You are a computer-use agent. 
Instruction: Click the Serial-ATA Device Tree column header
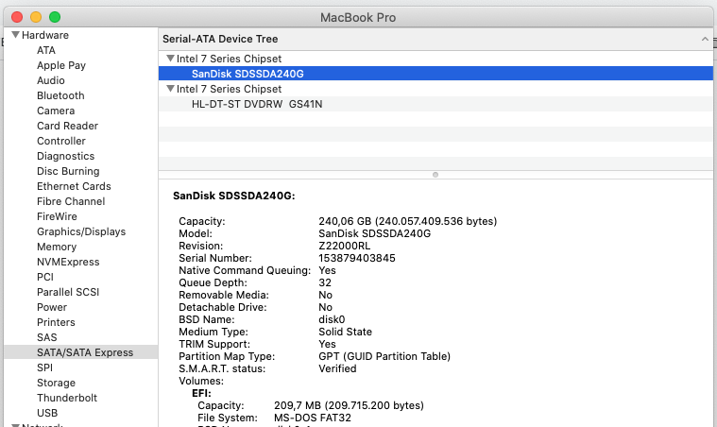(x=435, y=39)
